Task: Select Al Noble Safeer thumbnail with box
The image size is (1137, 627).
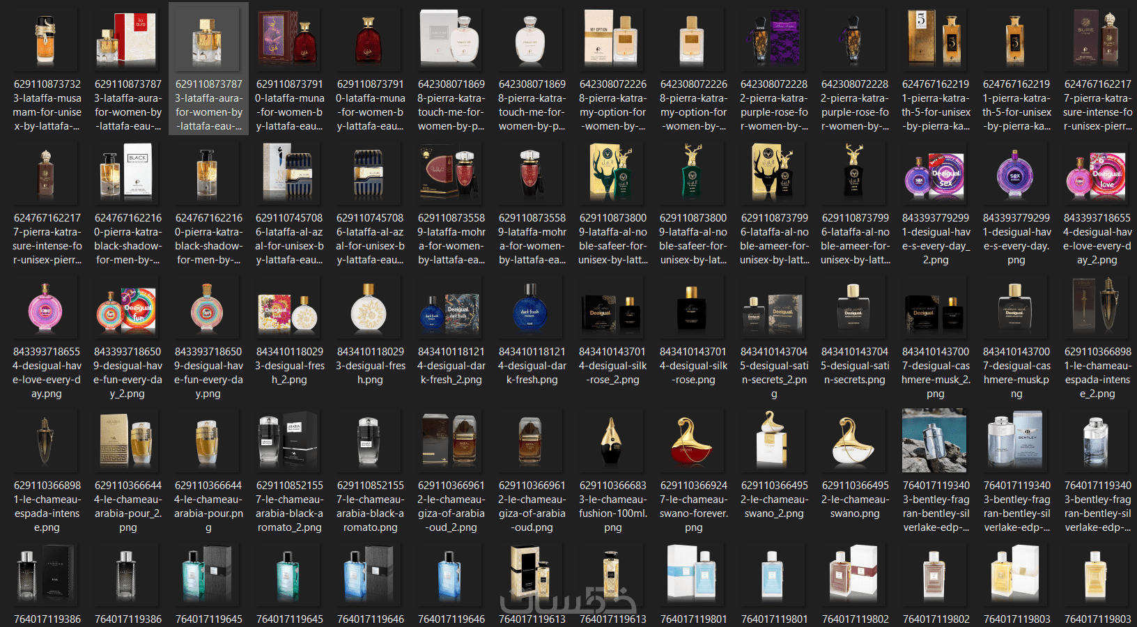Action: (612, 173)
